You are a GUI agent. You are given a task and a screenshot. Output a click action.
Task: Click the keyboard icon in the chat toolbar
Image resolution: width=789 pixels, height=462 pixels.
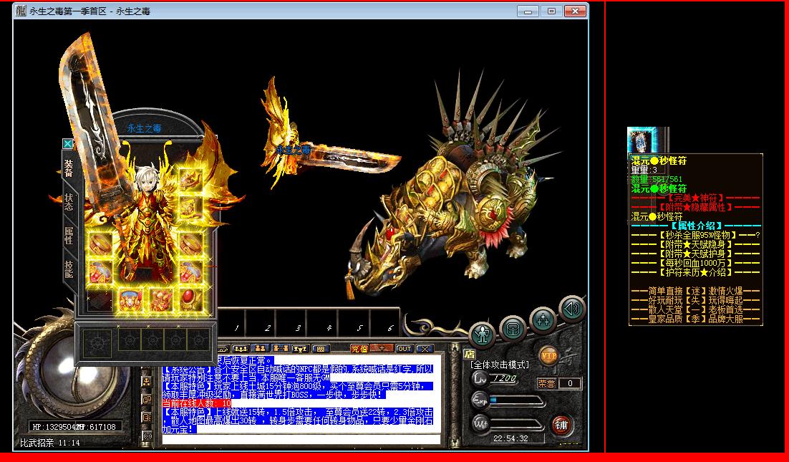tap(321, 348)
